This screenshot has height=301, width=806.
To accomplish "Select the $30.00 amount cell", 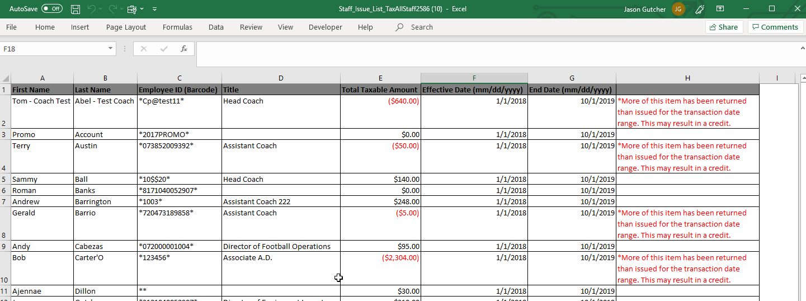I will click(x=380, y=291).
